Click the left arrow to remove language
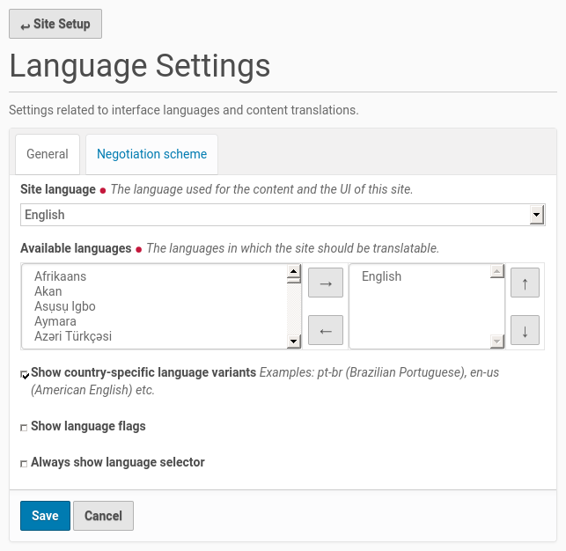566x551 pixels. pyautogui.click(x=325, y=330)
